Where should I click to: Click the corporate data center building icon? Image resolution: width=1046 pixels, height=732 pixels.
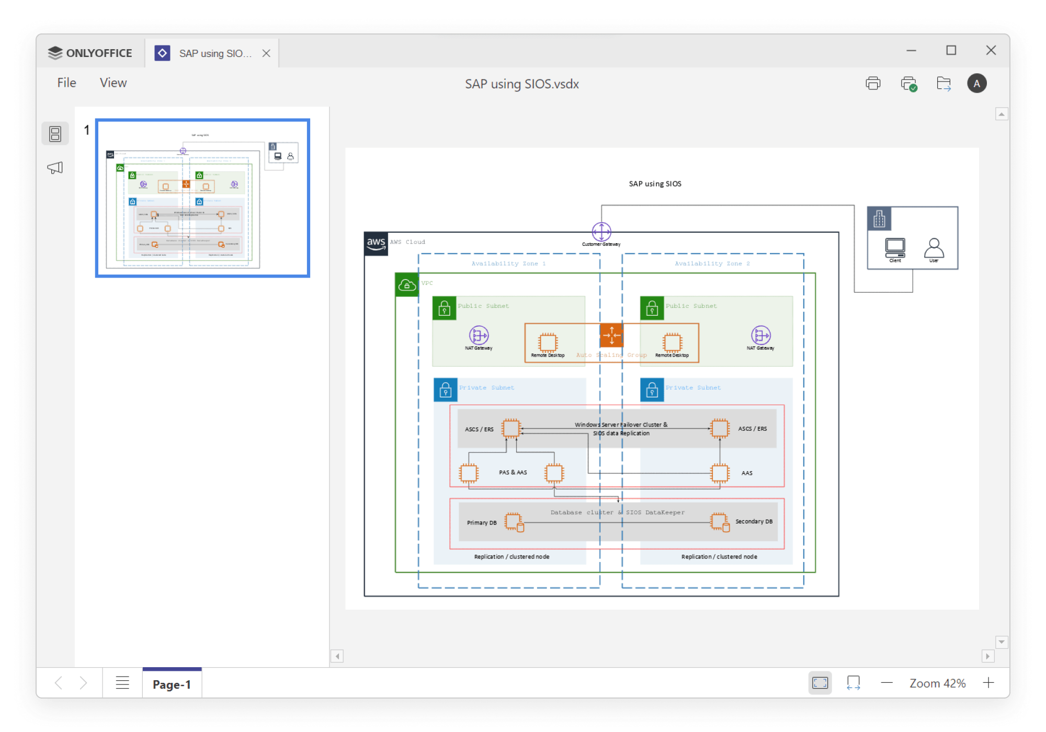879,219
